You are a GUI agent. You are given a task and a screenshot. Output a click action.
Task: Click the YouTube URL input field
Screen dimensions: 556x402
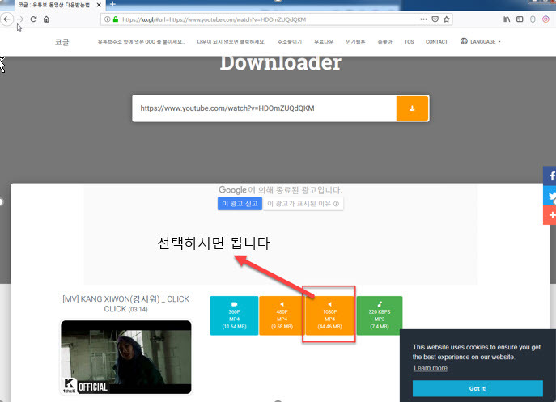pyautogui.click(x=265, y=108)
